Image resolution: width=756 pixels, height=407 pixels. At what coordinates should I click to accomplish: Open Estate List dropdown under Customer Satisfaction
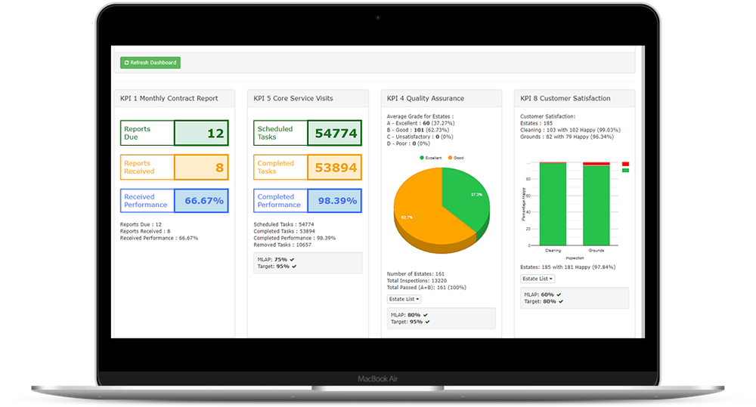(537, 279)
